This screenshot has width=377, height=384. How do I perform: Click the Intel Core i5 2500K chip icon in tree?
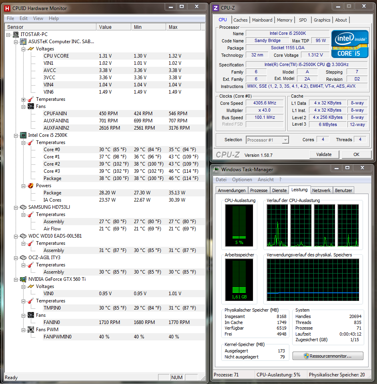(x=23, y=135)
